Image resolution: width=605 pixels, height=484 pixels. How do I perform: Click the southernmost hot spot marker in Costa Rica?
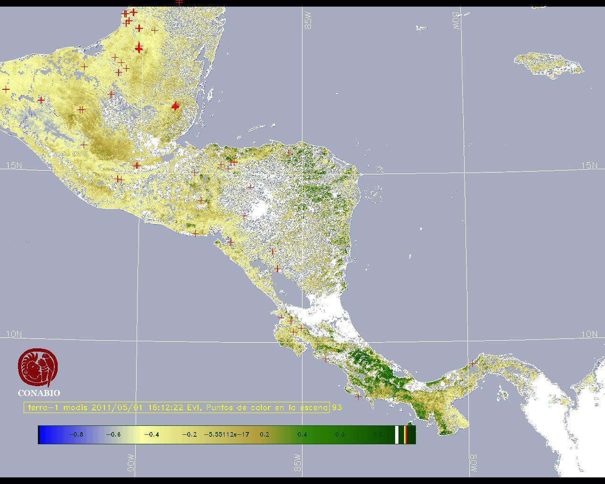(358, 397)
